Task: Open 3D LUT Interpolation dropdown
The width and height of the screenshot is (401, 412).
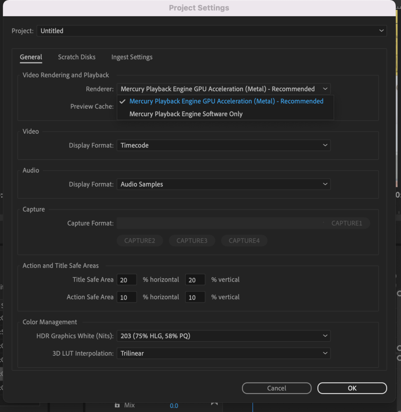Action: [x=223, y=354]
